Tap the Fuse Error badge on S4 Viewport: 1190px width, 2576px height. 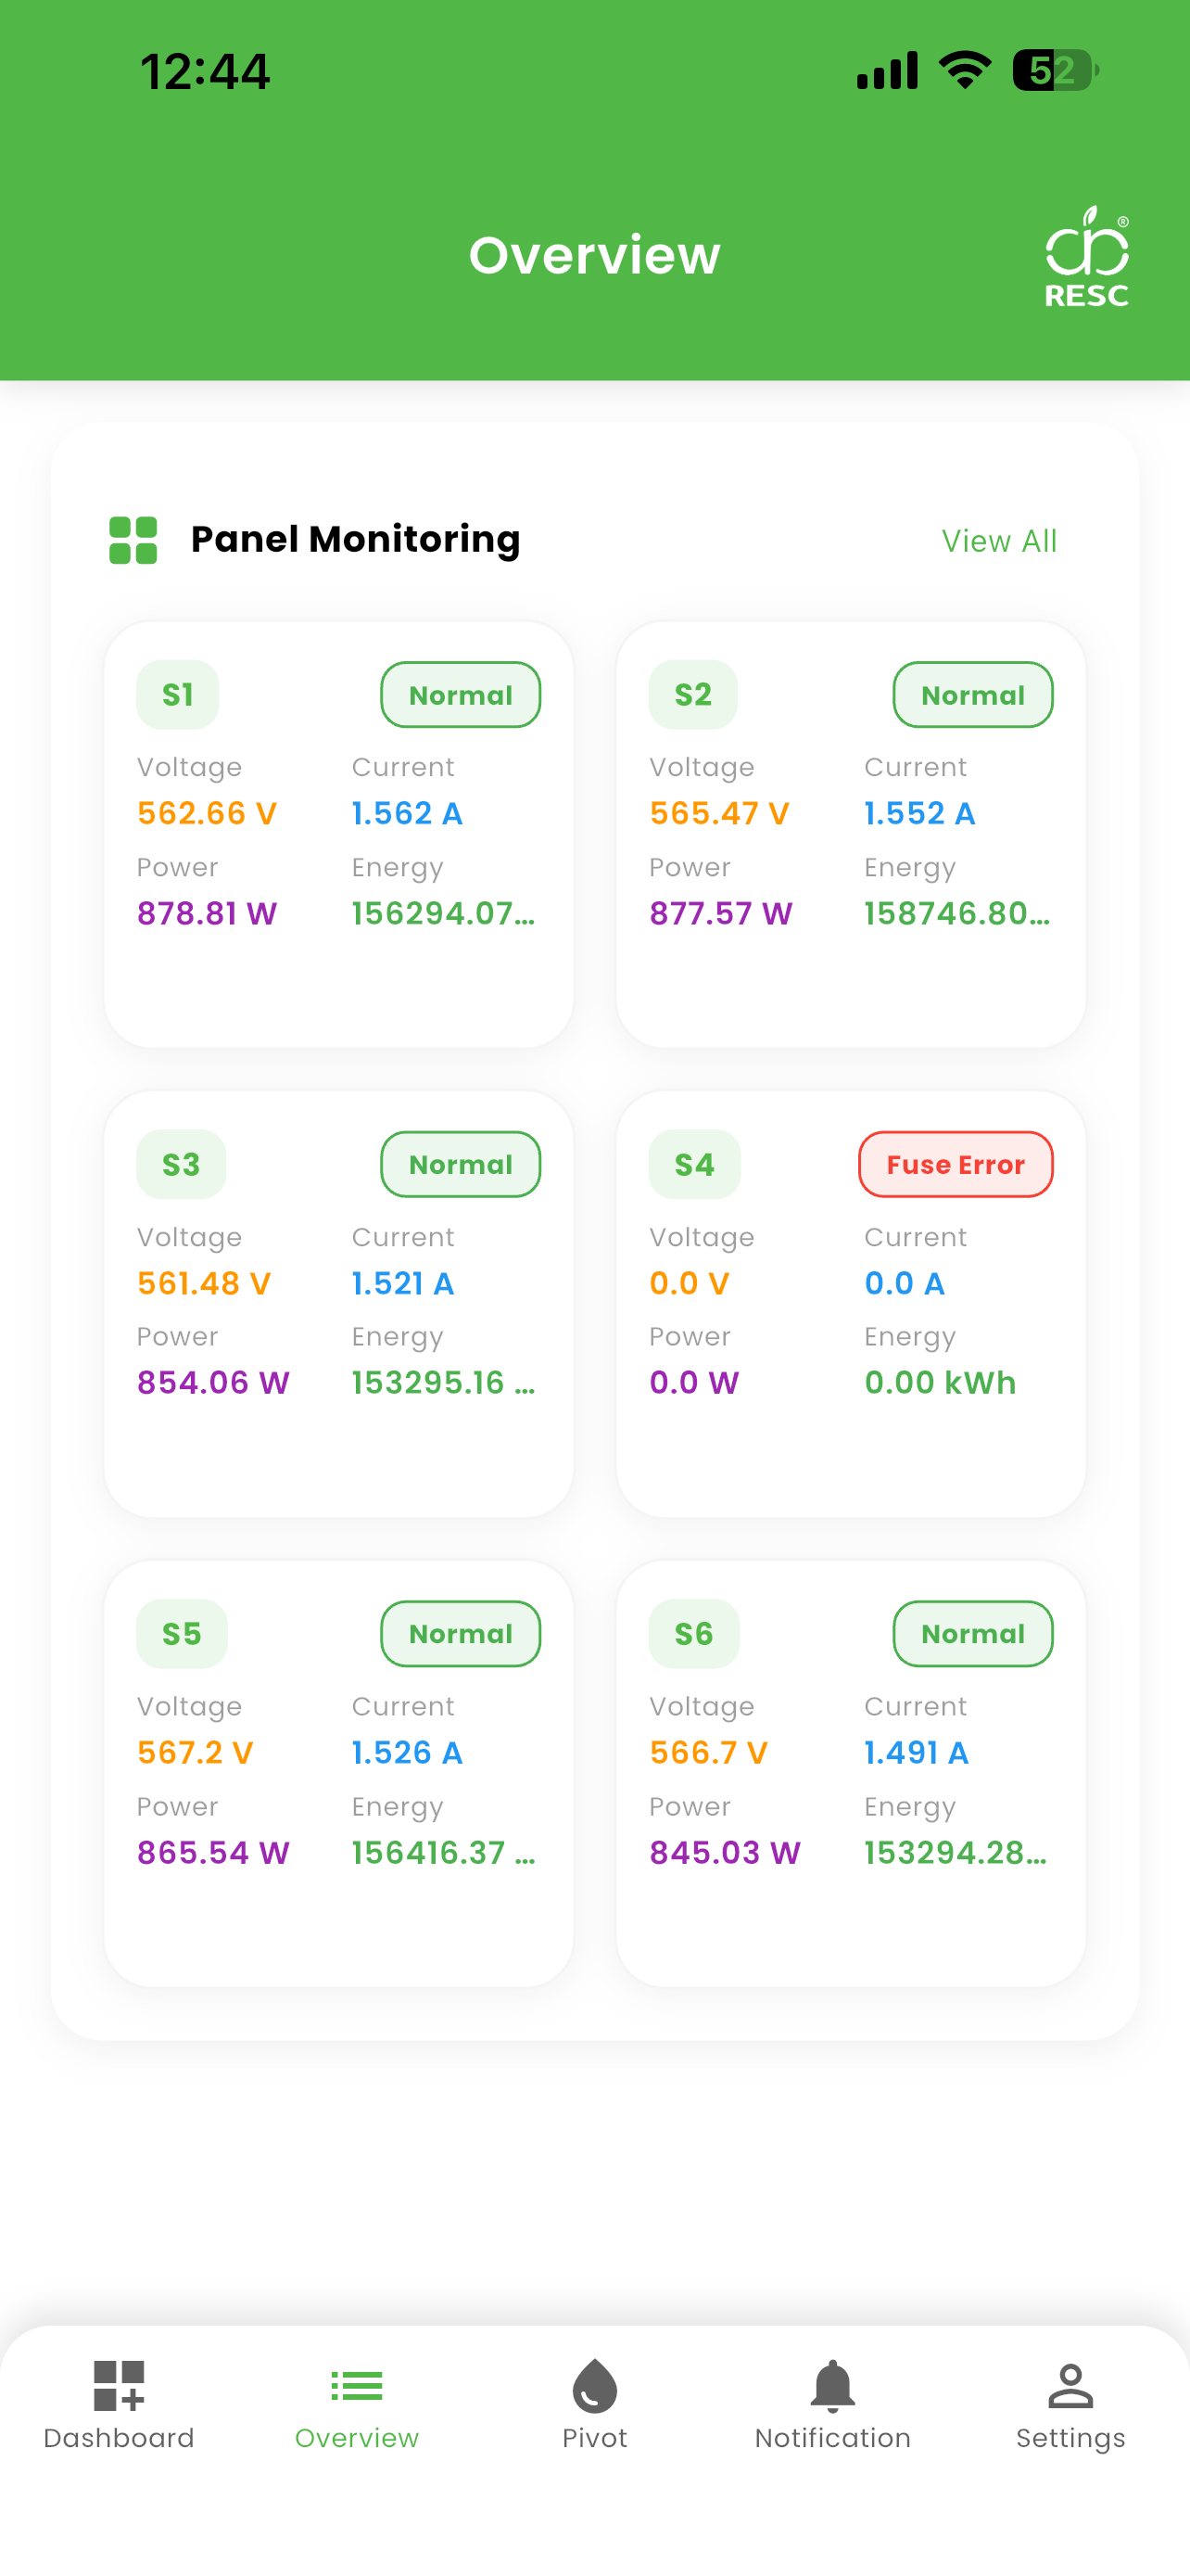[x=956, y=1164]
